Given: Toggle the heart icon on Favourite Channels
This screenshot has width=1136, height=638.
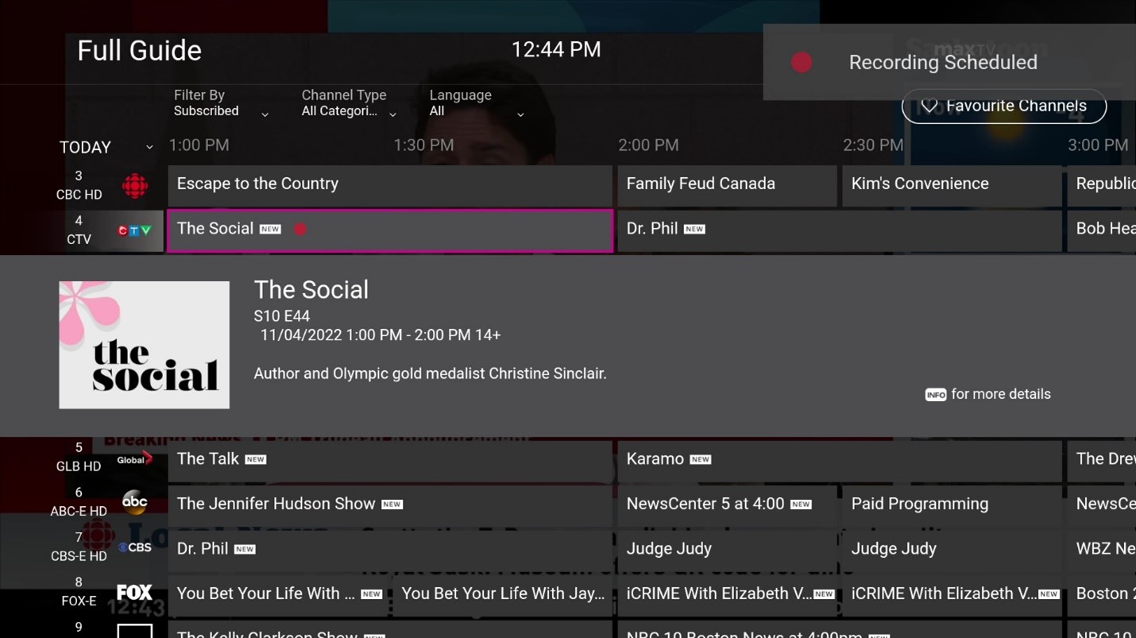Looking at the screenshot, I should click(929, 106).
